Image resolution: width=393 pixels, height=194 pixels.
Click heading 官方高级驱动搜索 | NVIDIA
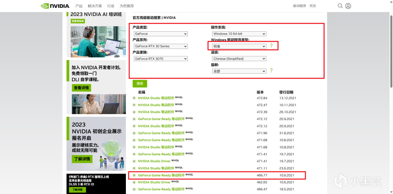[x=154, y=18]
